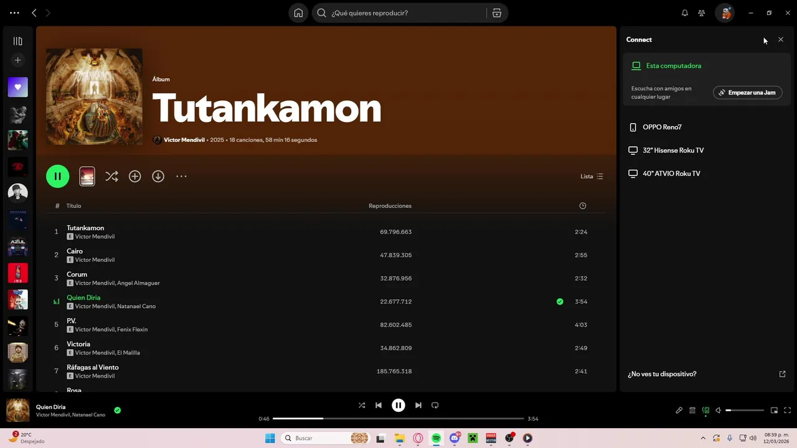Open File Explorer from the taskbar

(400, 438)
